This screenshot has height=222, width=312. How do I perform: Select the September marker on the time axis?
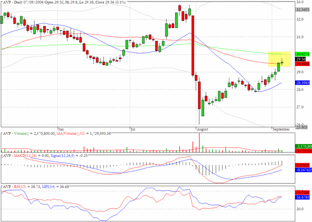tap(281, 129)
